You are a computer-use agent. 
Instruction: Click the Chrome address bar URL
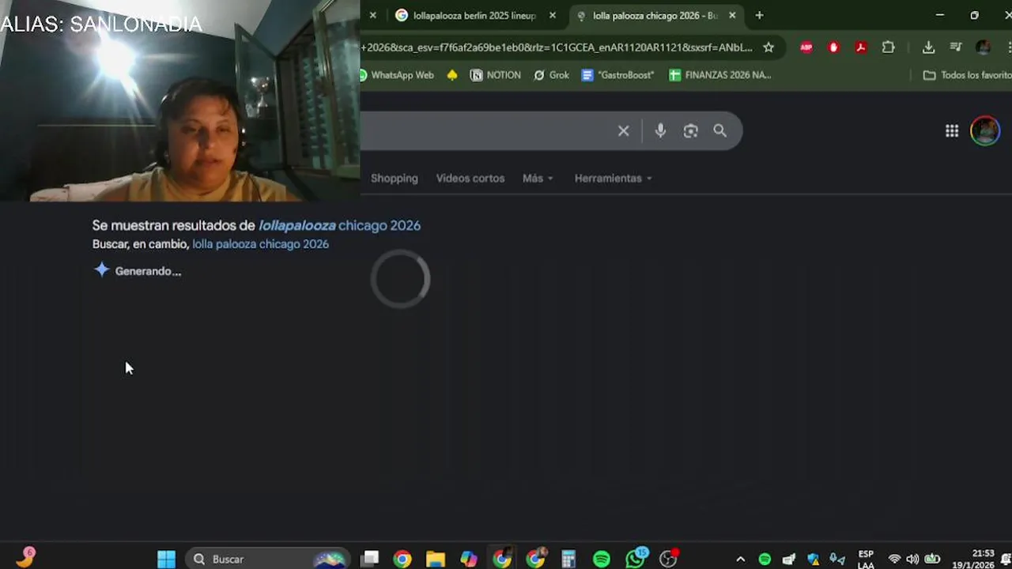coord(557,47)
